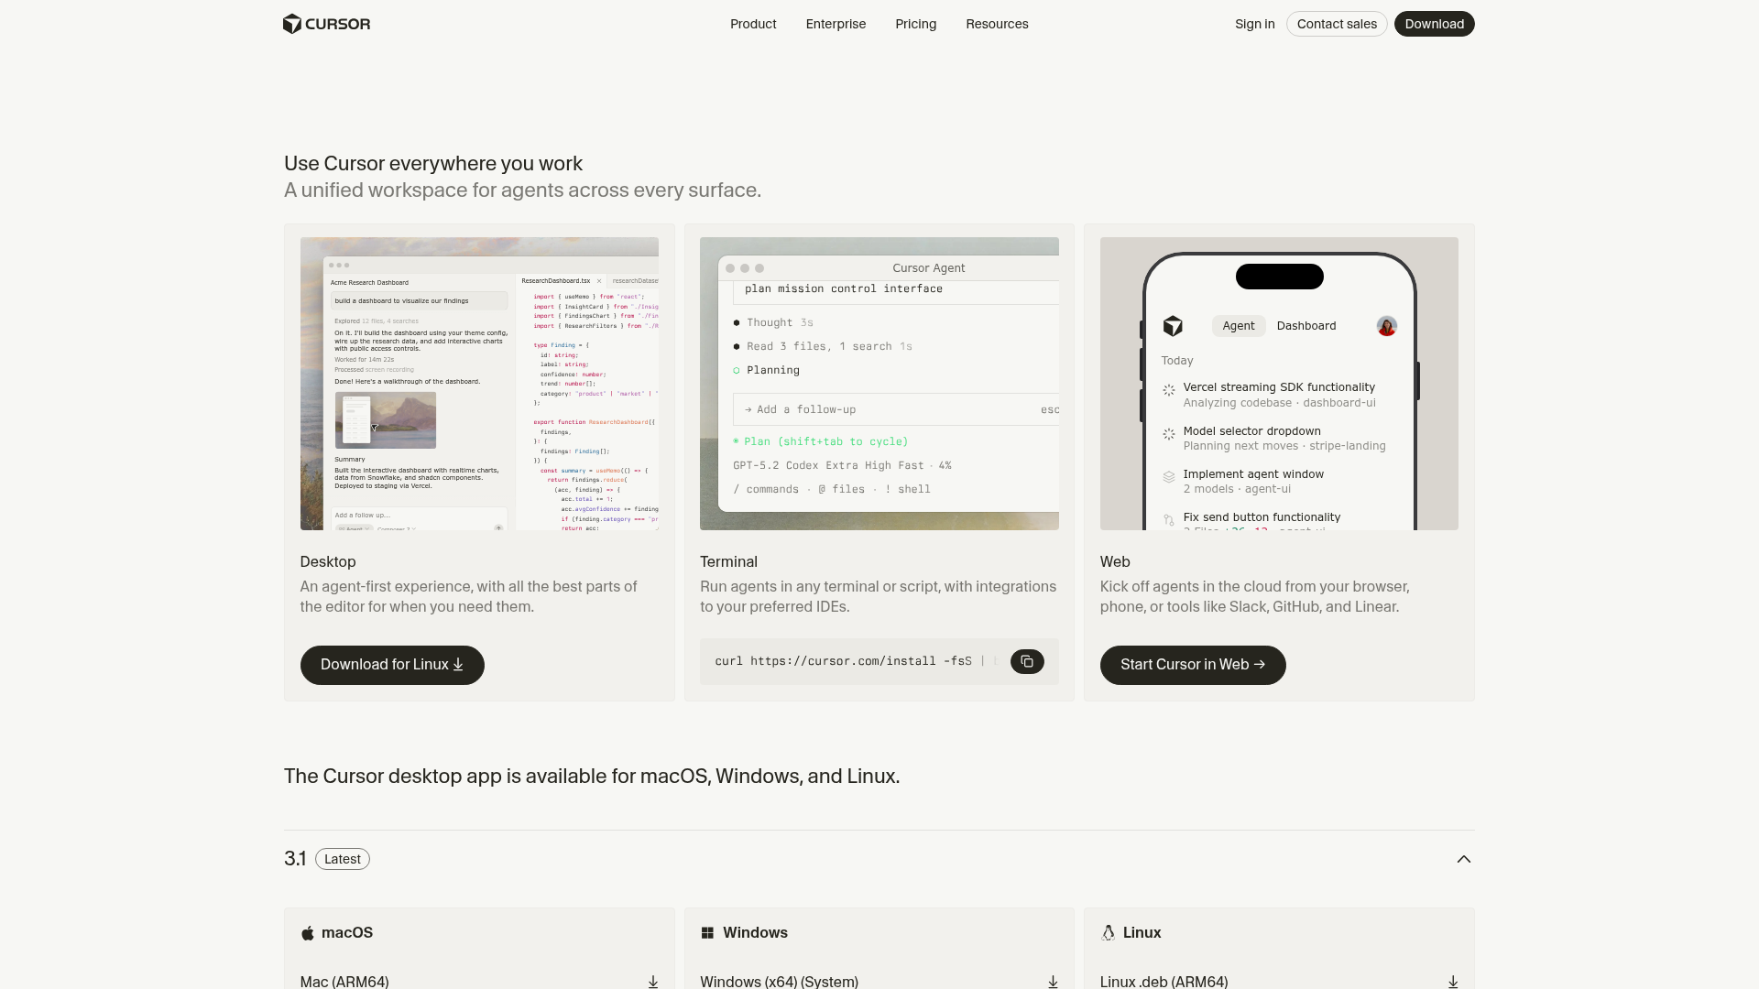Click the Add a follow-up terminal field
This screenshot has width=1759, height=989.
[x=896, y=409]
